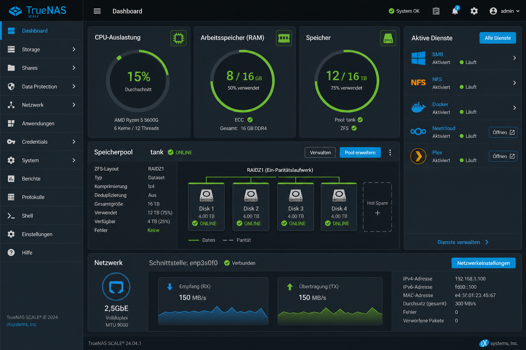Open Hilfe in sidebar
The height and width of the screenshot is (350, 526).
(x=42, y=253)
